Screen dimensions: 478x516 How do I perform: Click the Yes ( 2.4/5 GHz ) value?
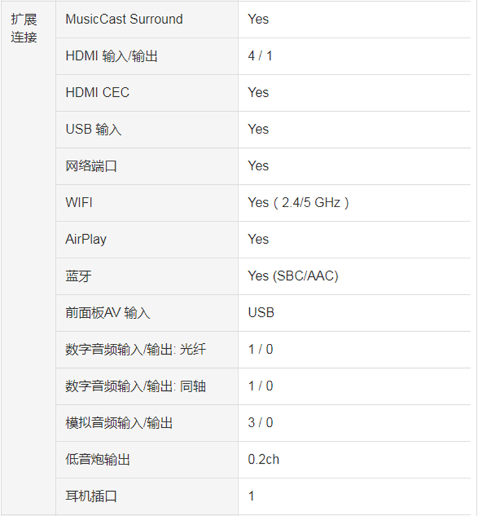pos(298,202)
